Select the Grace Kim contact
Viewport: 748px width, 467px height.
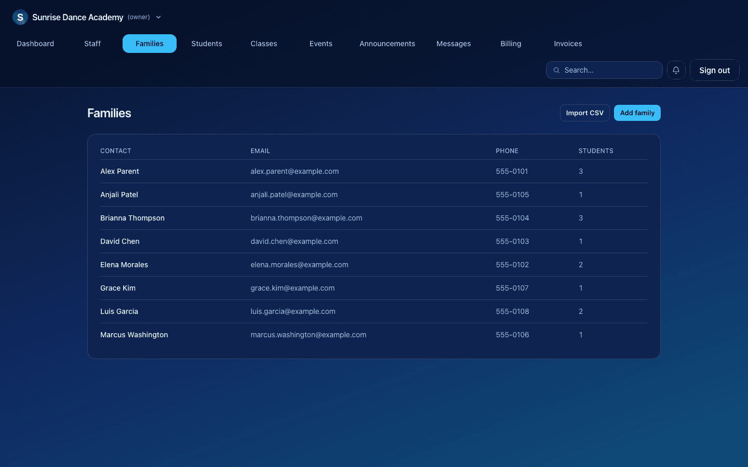tap(118, 288)
